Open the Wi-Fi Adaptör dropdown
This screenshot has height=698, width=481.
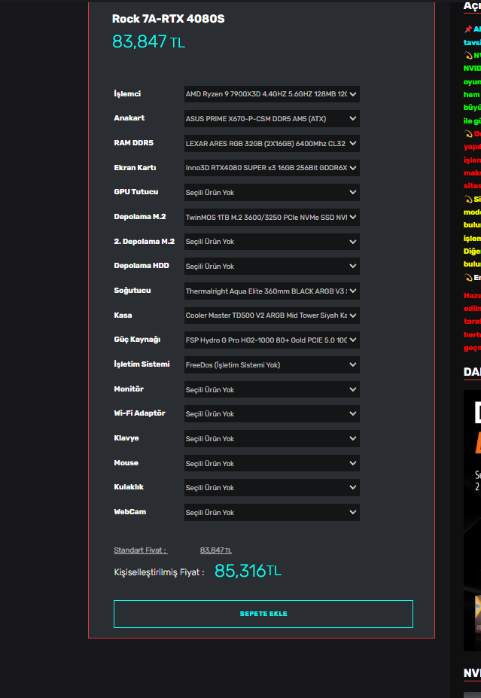[272, 414]
